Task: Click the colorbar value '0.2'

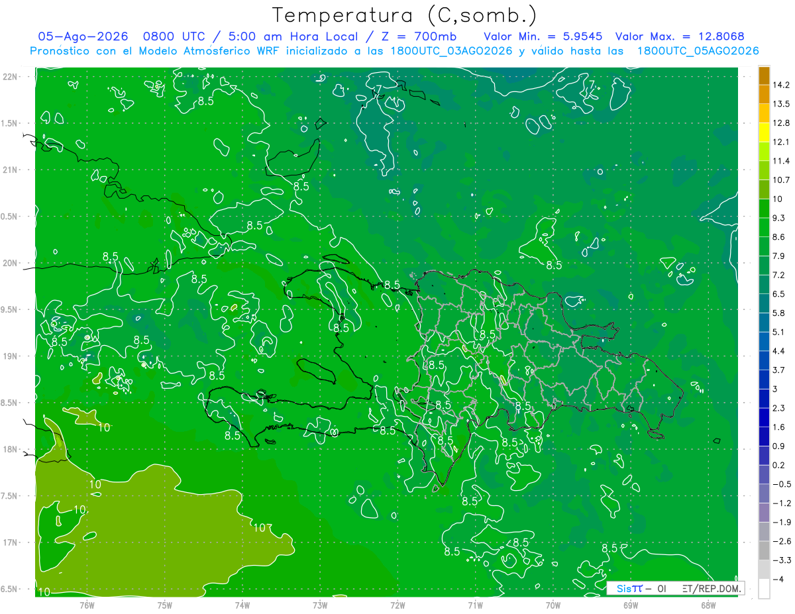Action: (779, 465)
